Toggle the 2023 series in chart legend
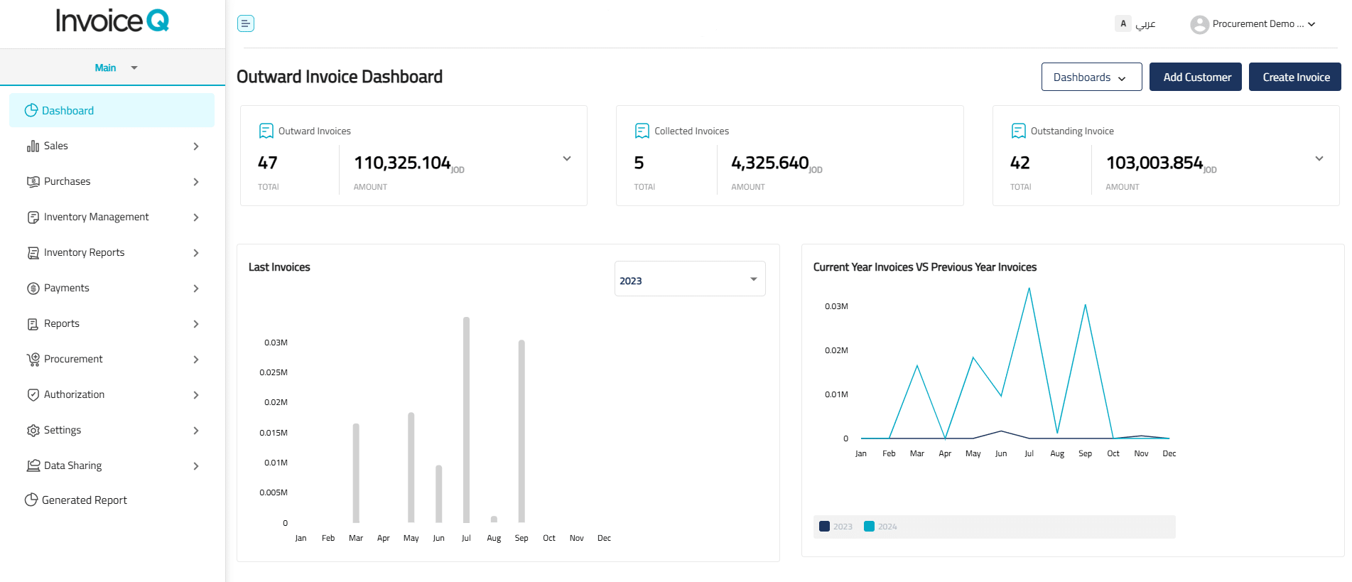 point(835,527)
